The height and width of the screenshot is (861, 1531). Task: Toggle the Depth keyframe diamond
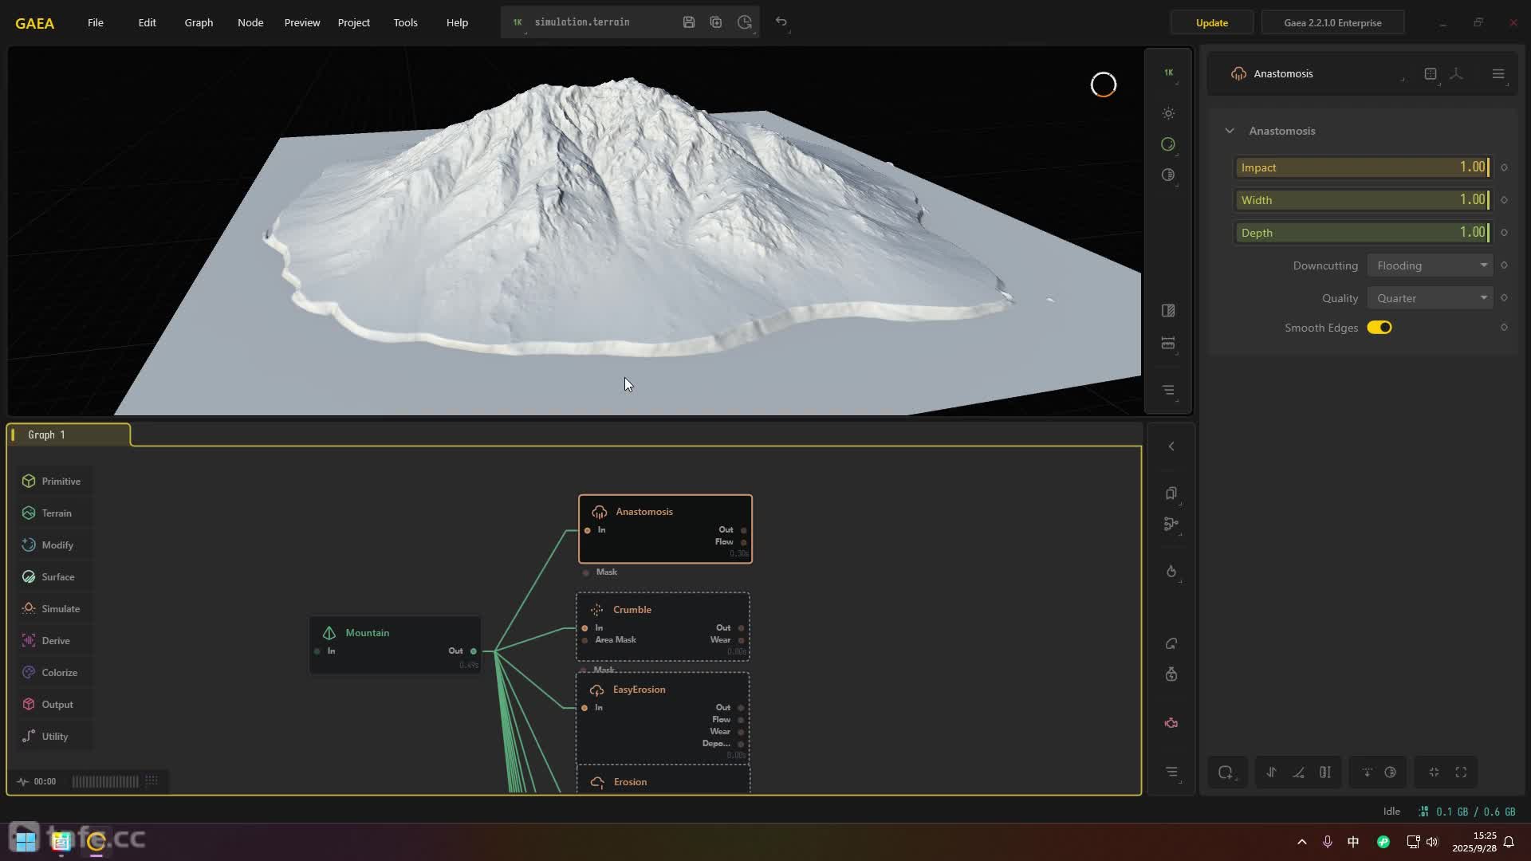[1504, 233]
